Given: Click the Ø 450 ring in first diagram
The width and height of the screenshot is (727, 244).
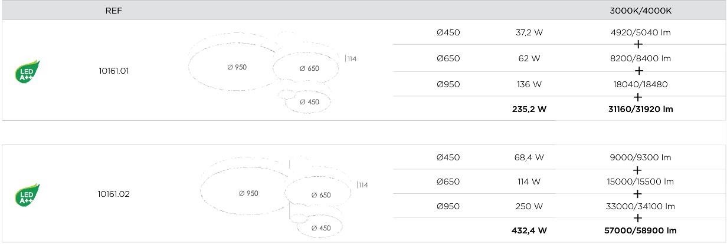Looking at the screenshot, I should [x=309, y=102].
